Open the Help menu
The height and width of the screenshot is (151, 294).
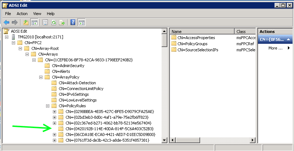pyautogui.click(x=51, y=14)
